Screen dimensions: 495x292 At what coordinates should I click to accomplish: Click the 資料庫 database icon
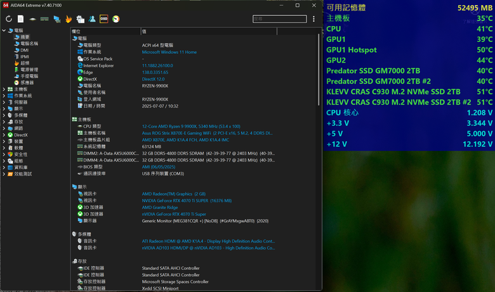[x=10, y=167]
